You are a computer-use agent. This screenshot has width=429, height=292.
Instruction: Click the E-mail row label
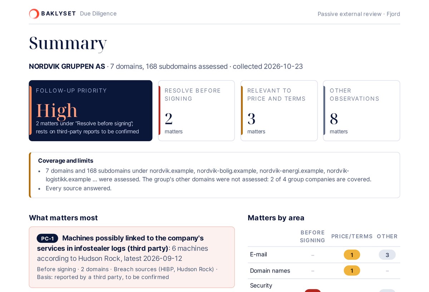click(258, 254)
